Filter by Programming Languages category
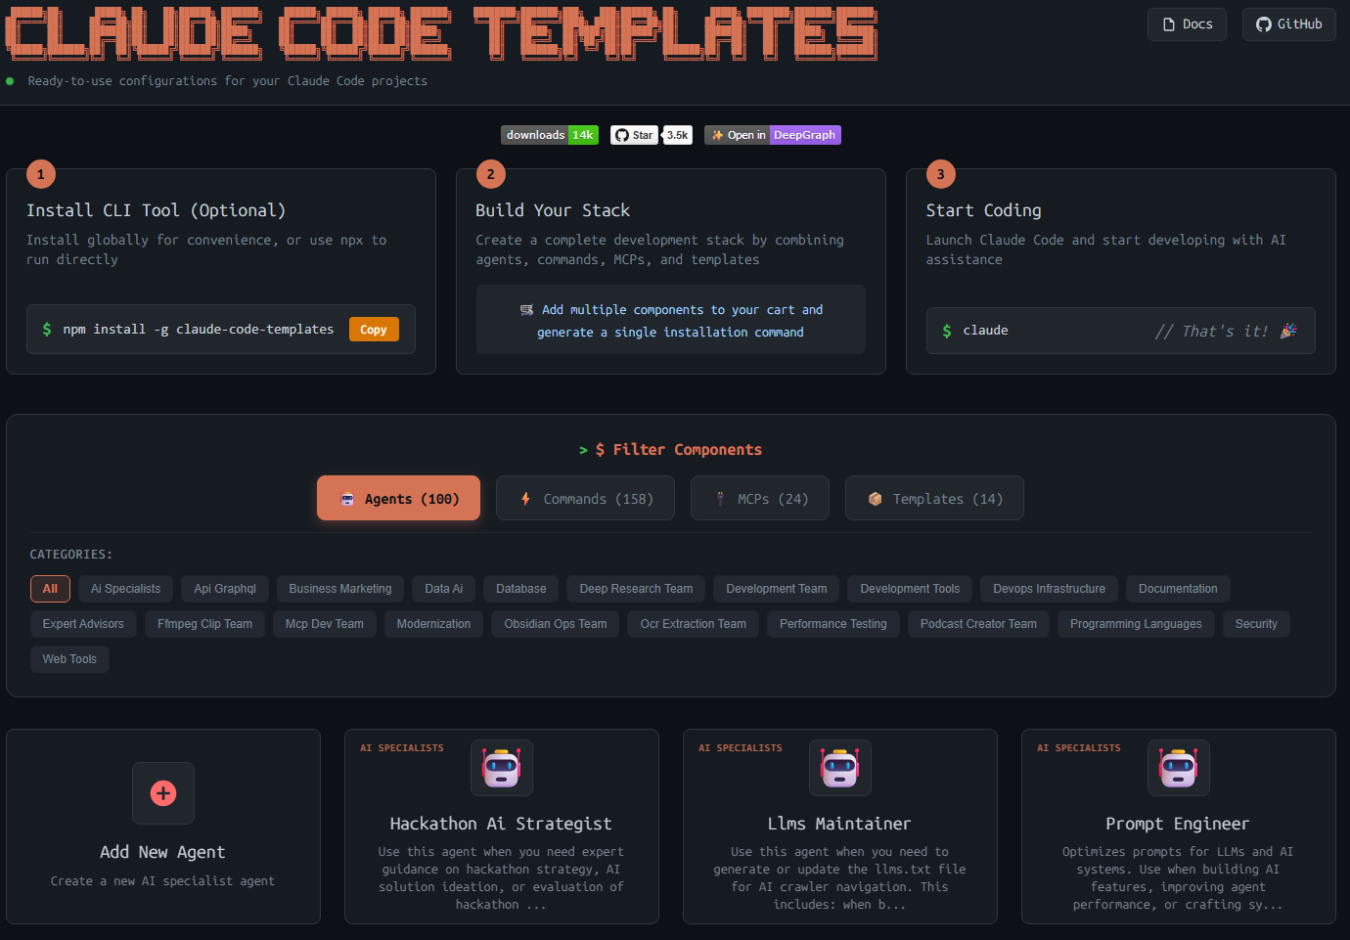This screenshot has width=1350, height=940. (1136, 624)
